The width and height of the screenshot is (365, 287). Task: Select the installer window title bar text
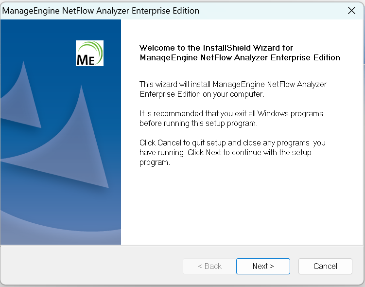(x=101, y=11)
